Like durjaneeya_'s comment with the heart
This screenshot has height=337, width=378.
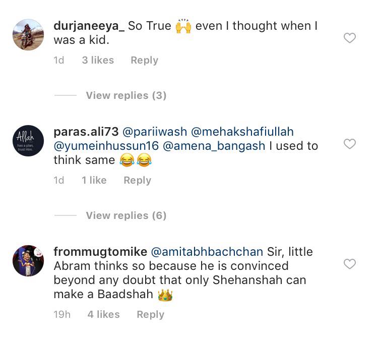click(x=349, y=38)
